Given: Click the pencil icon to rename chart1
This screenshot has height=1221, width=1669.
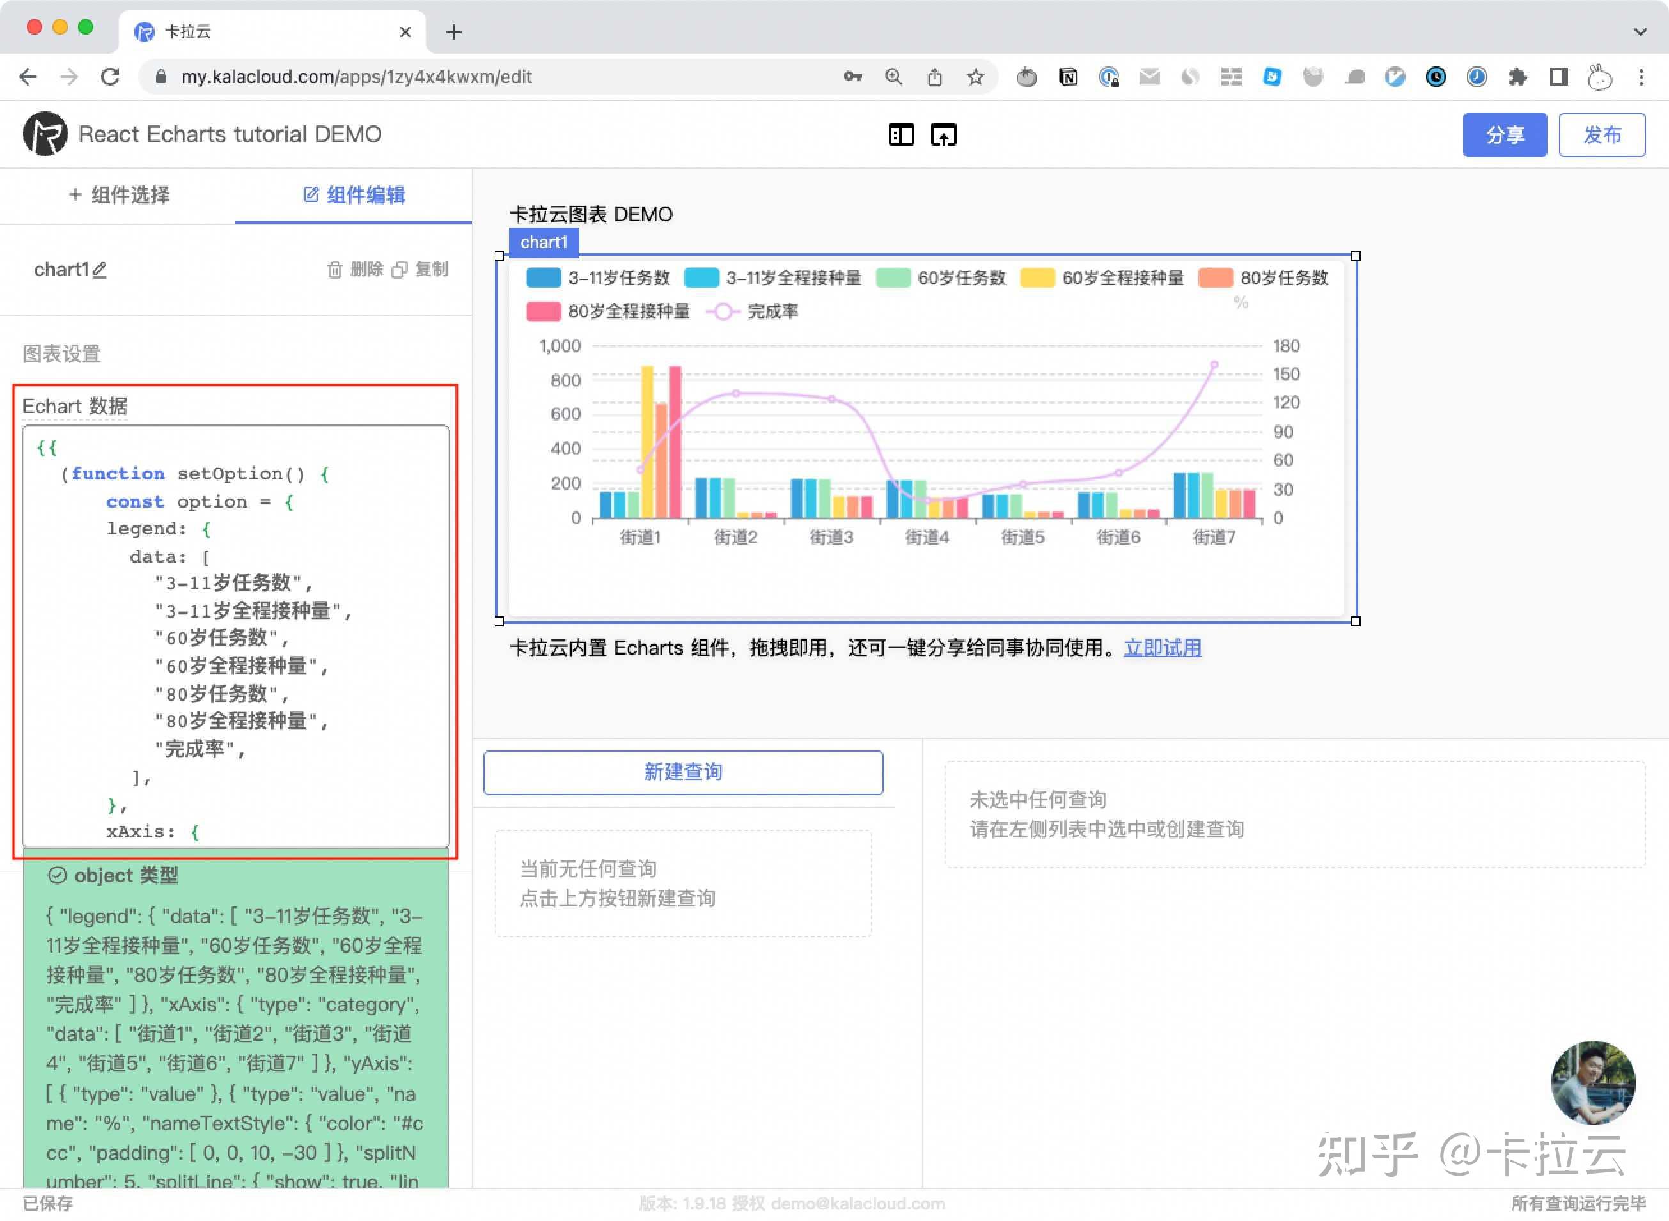Looking at the screenshot, I should click(x=101, y=270).
